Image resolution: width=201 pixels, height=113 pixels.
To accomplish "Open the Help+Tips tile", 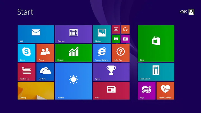I will tap(121, 53).
